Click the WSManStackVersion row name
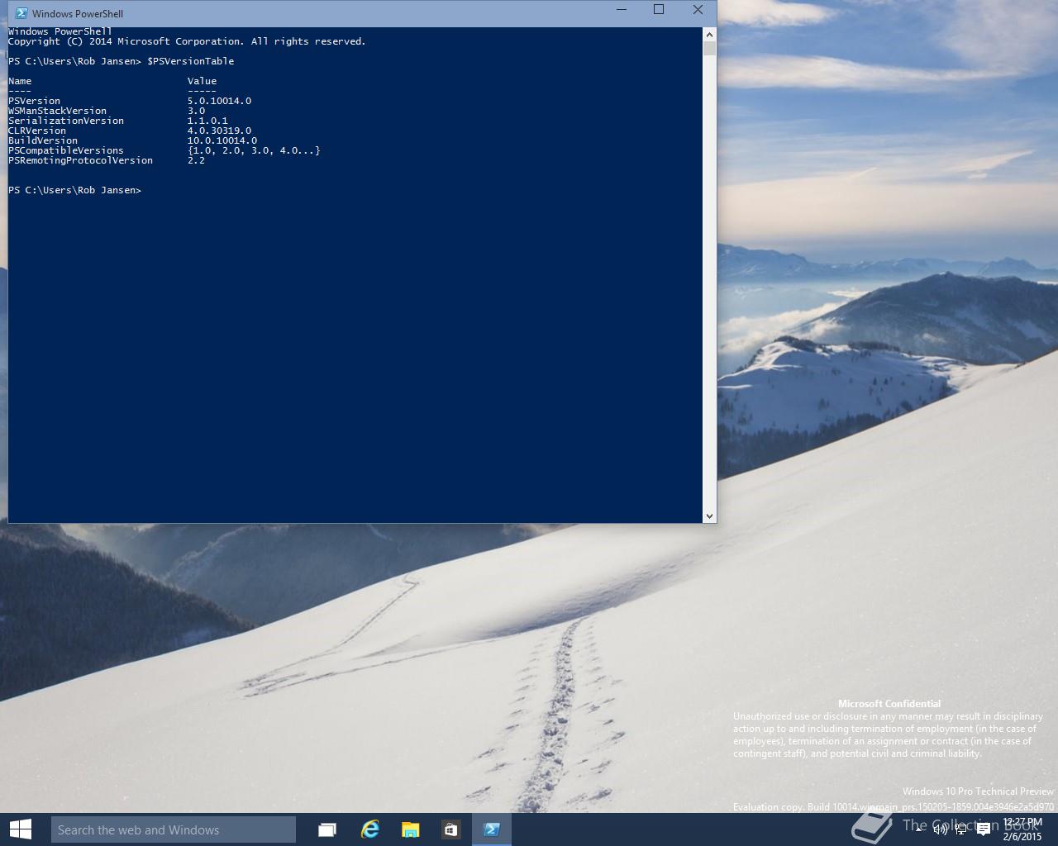This screenshot has height=846, width=1058. coord(57,111)
